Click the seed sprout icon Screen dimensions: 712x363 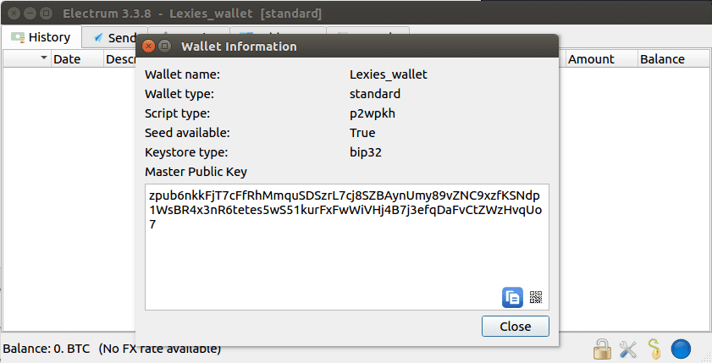tap(654, 349)
